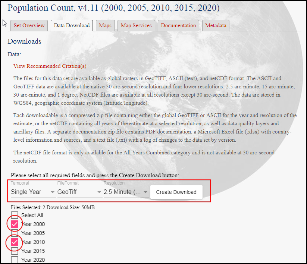Open the Set Overview tab

[x=29, y=25]
